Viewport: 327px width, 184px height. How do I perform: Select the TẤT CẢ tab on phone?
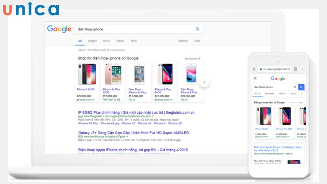[257, 94]
